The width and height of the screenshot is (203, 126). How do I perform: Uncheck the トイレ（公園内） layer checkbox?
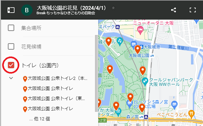(x=11, y=65)
